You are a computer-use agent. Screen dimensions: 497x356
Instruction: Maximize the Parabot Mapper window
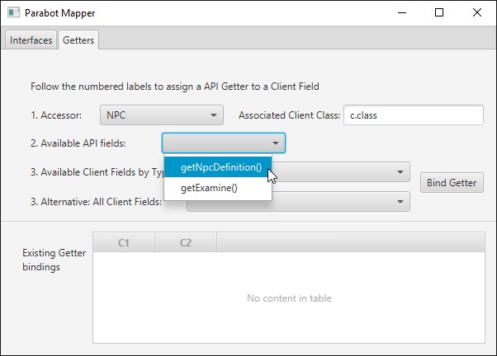(x=439, y=12)
